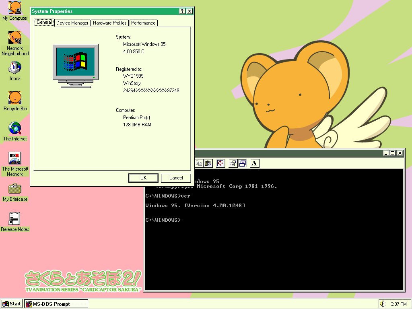This screenshot has width=412, height=309.
Task: Switch to the General tab
Action: pyautogui.click(x=44, y=23)
